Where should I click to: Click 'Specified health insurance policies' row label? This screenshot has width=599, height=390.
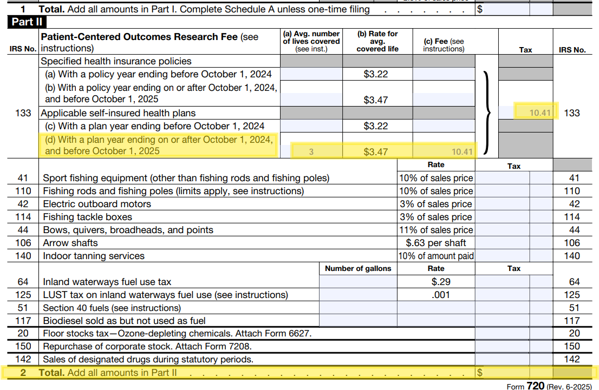click(x=116, y=61)
